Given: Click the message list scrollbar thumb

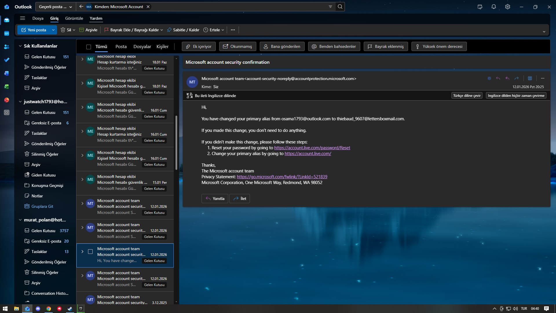Looking at the screenshot, I should click(x=176, y=142).
